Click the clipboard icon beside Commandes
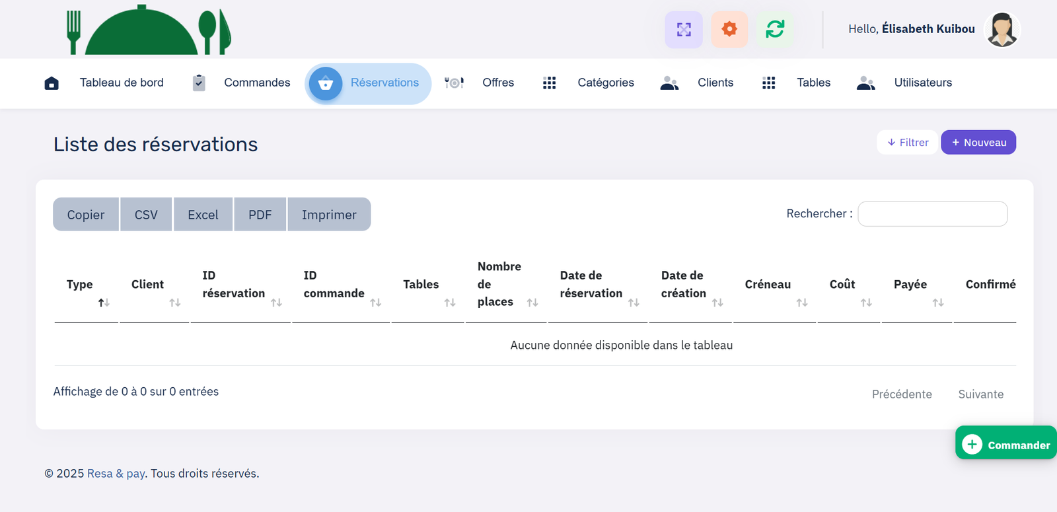Viewport: 1057px width, 512px height. (x=199, y=83)
